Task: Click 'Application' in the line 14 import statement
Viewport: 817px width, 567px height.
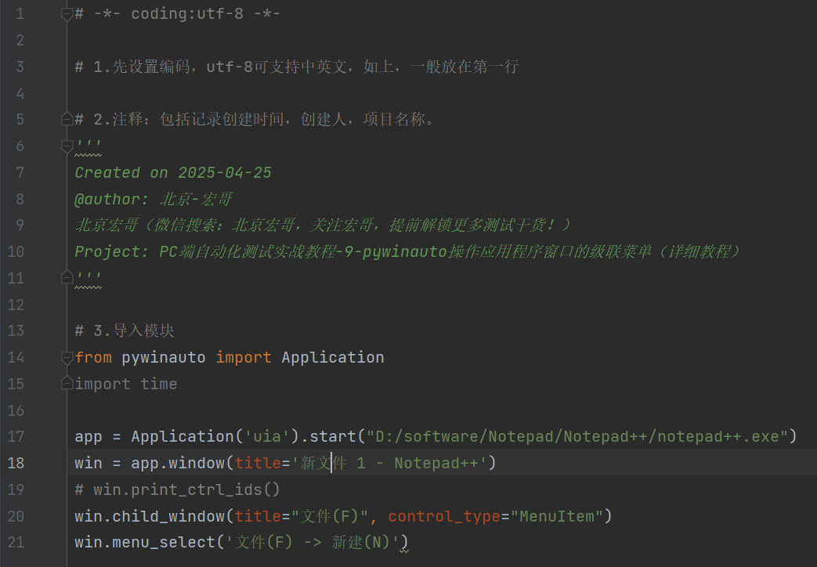Action: pos(332,357)
